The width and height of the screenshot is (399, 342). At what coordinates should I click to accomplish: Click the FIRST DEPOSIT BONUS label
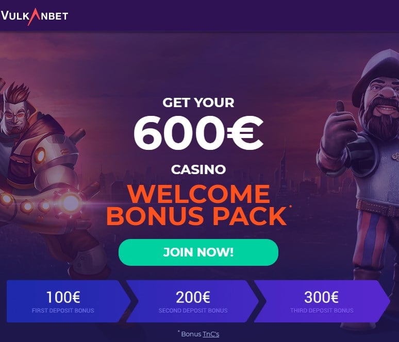coord(63,311)
